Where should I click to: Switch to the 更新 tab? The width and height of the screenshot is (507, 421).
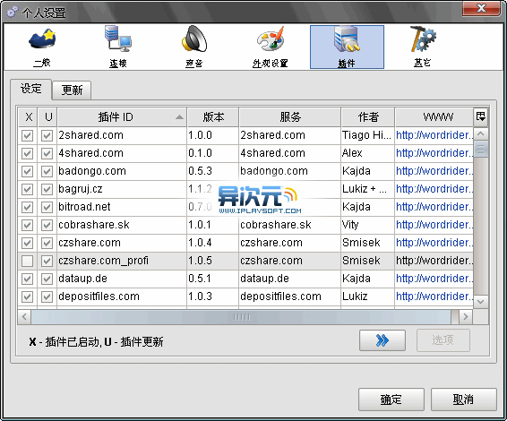72,90
